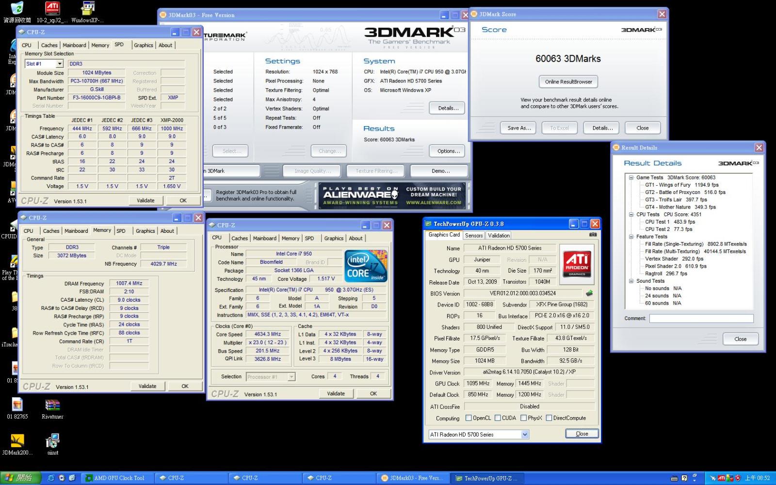This screenshot has width=776, height=485.
Task: Click the language bar restore icon
Action: click(695, 476)
